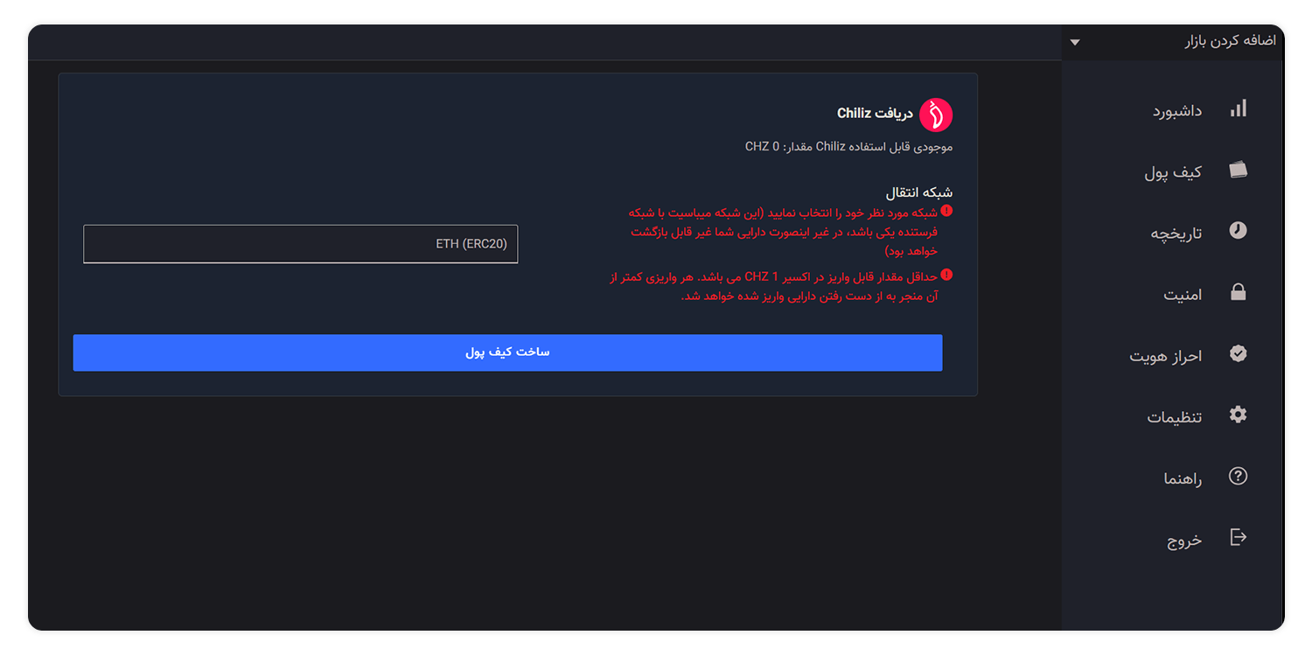
Task: Open the ETH (ERC20) network selector
Action: [x=301, y=244]
